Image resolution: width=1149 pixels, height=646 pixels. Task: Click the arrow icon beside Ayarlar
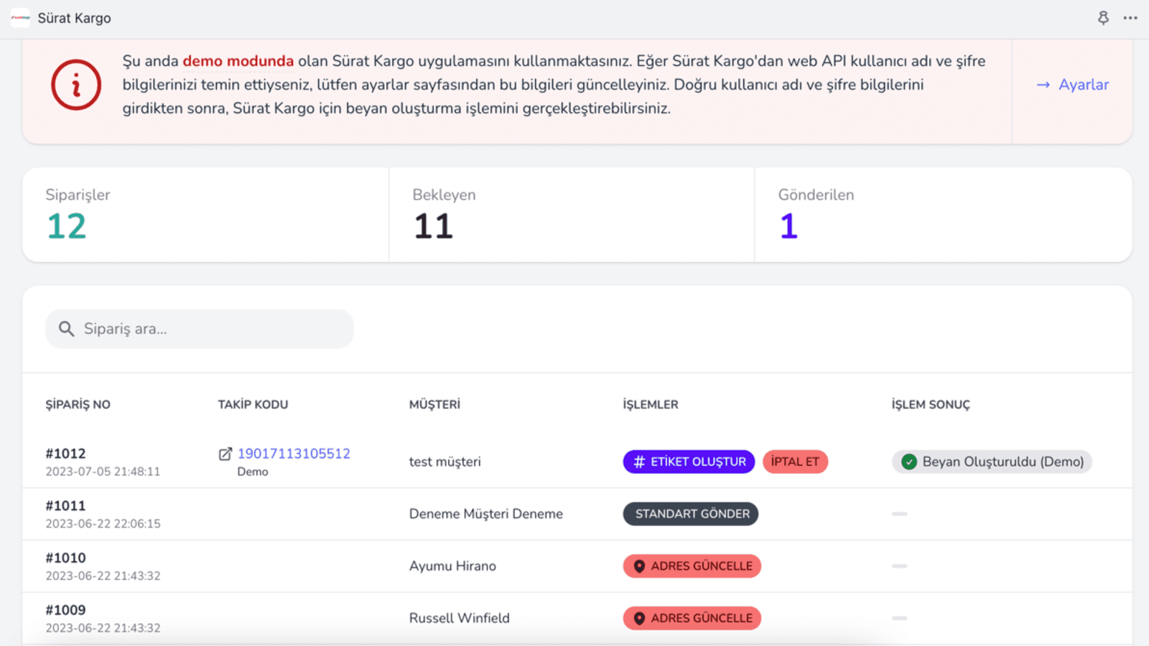(1043, 85)
